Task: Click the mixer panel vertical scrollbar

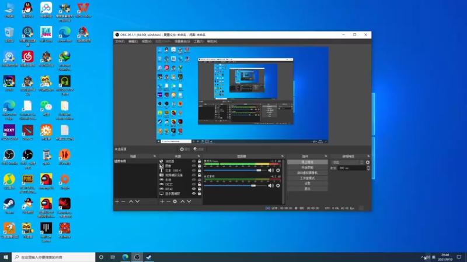Action: (283, 182)
